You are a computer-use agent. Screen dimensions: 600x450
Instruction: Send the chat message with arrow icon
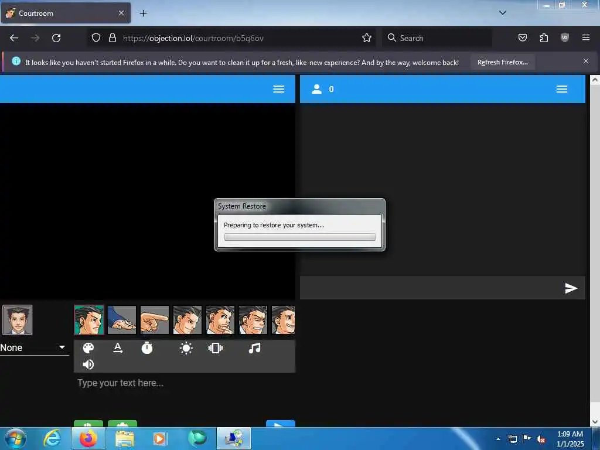571,288
